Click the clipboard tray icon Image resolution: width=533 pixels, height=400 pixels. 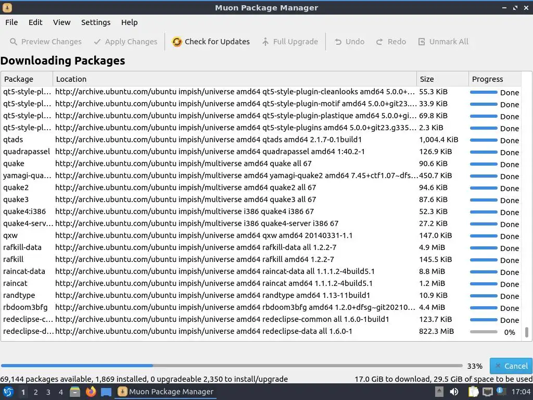pyautogui.click(x=473, y=392)
